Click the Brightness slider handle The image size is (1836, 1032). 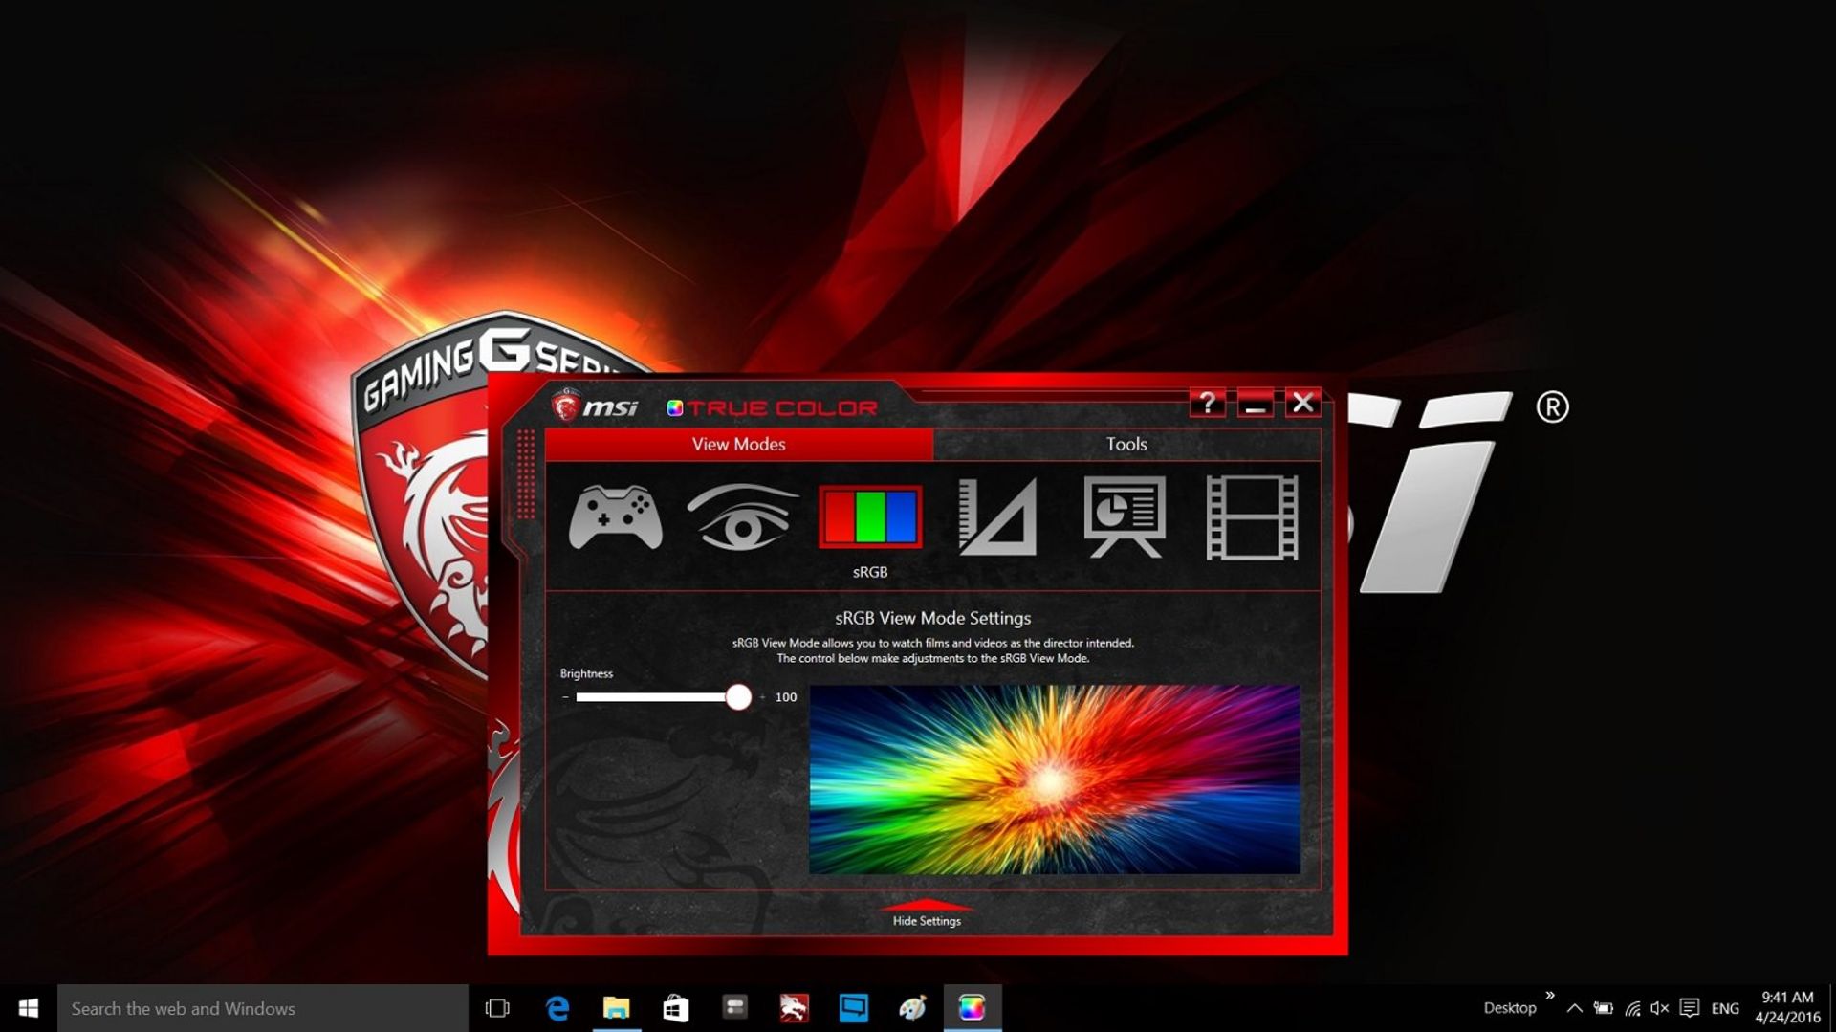[x=738, y=696]
